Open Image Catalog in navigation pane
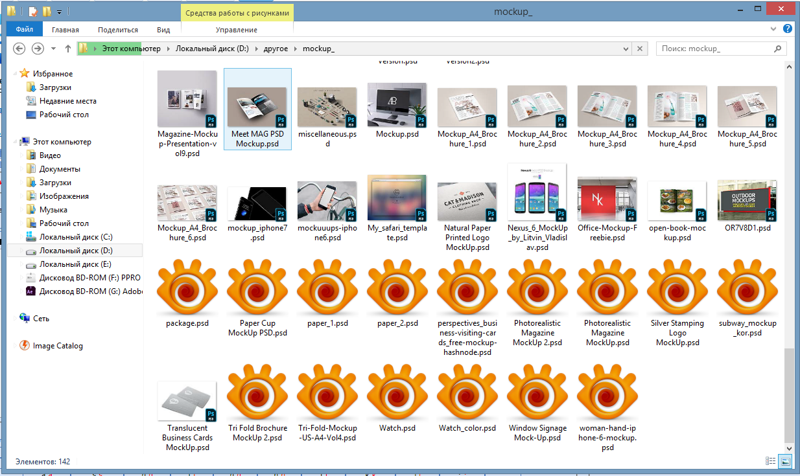 tap(58, 346)
